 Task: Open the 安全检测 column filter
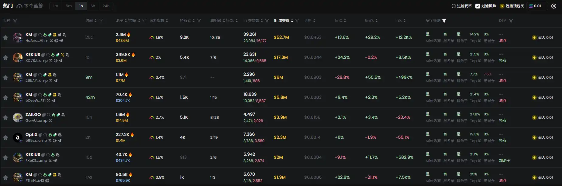tap(444, 21)
